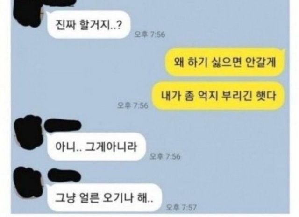Viewport: 299px width, 217px height.
Task: Click the word '진짜' in the first white bubble
Action: click(65, 25)
